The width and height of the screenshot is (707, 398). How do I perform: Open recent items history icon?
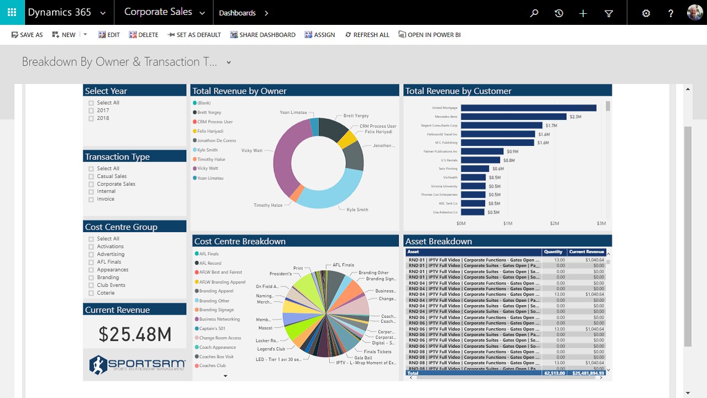[x=559, y=13]
